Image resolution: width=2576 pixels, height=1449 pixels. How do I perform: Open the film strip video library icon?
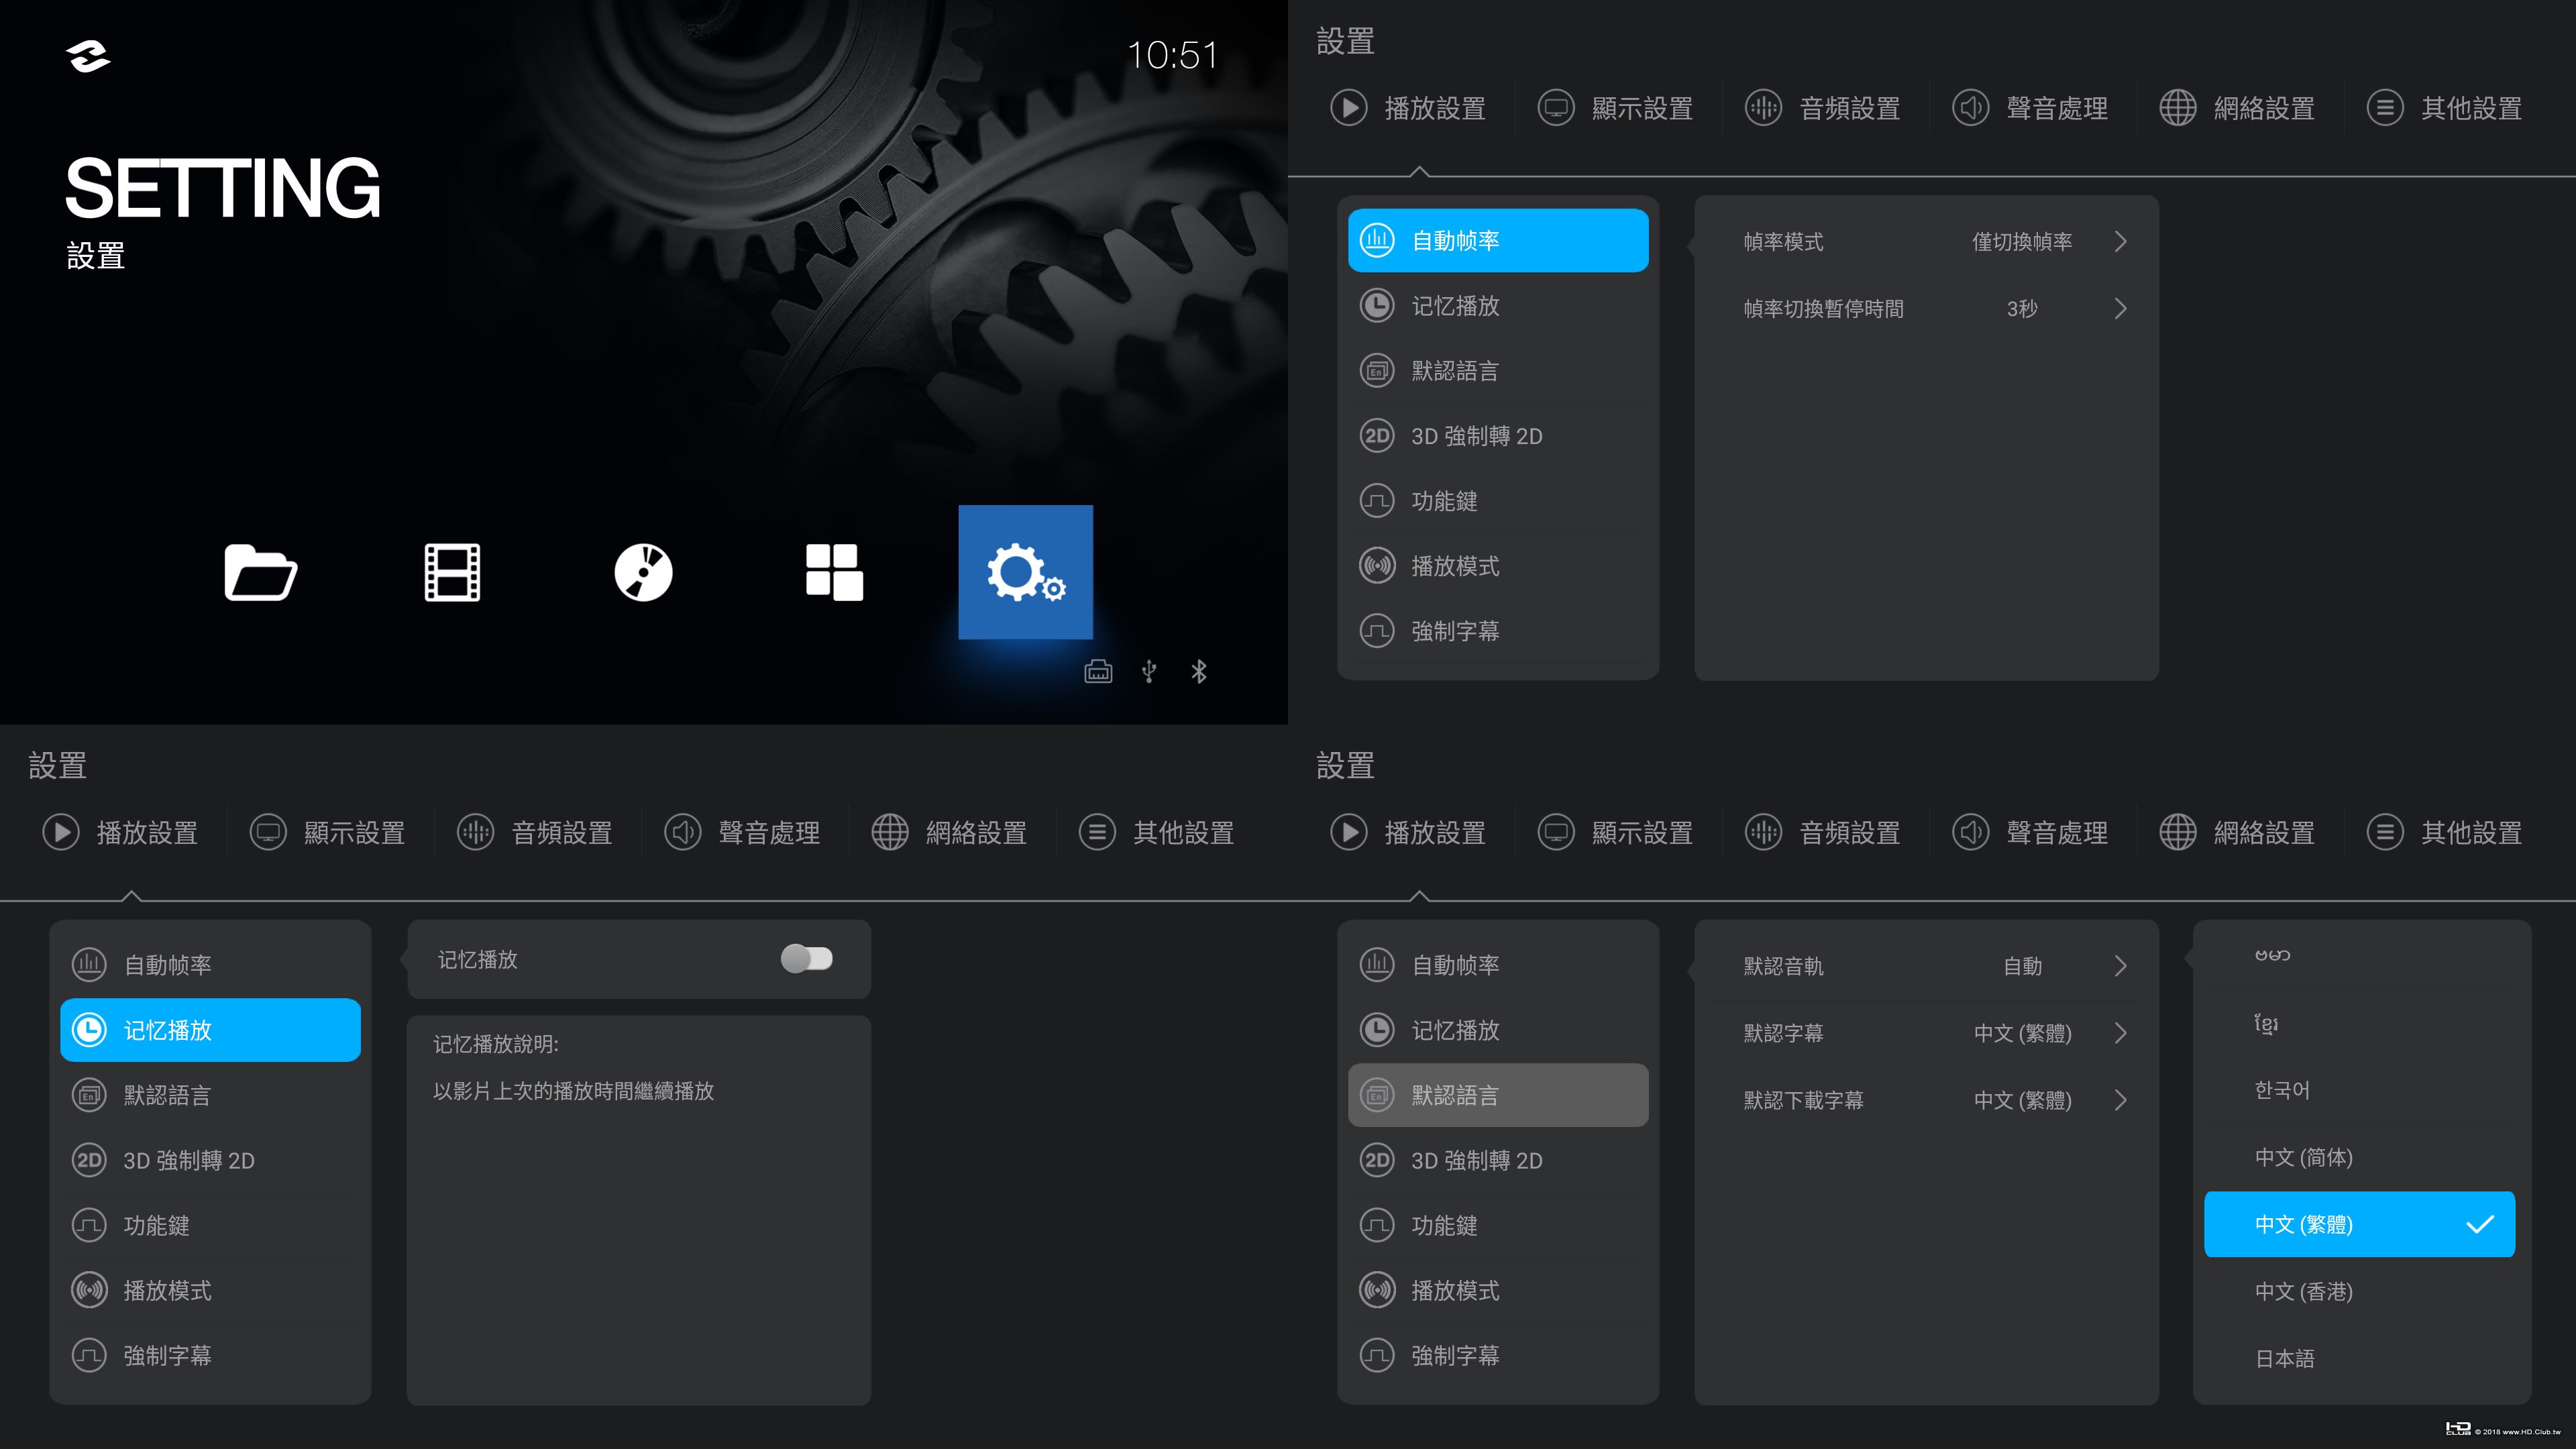(x=452, y=572)
